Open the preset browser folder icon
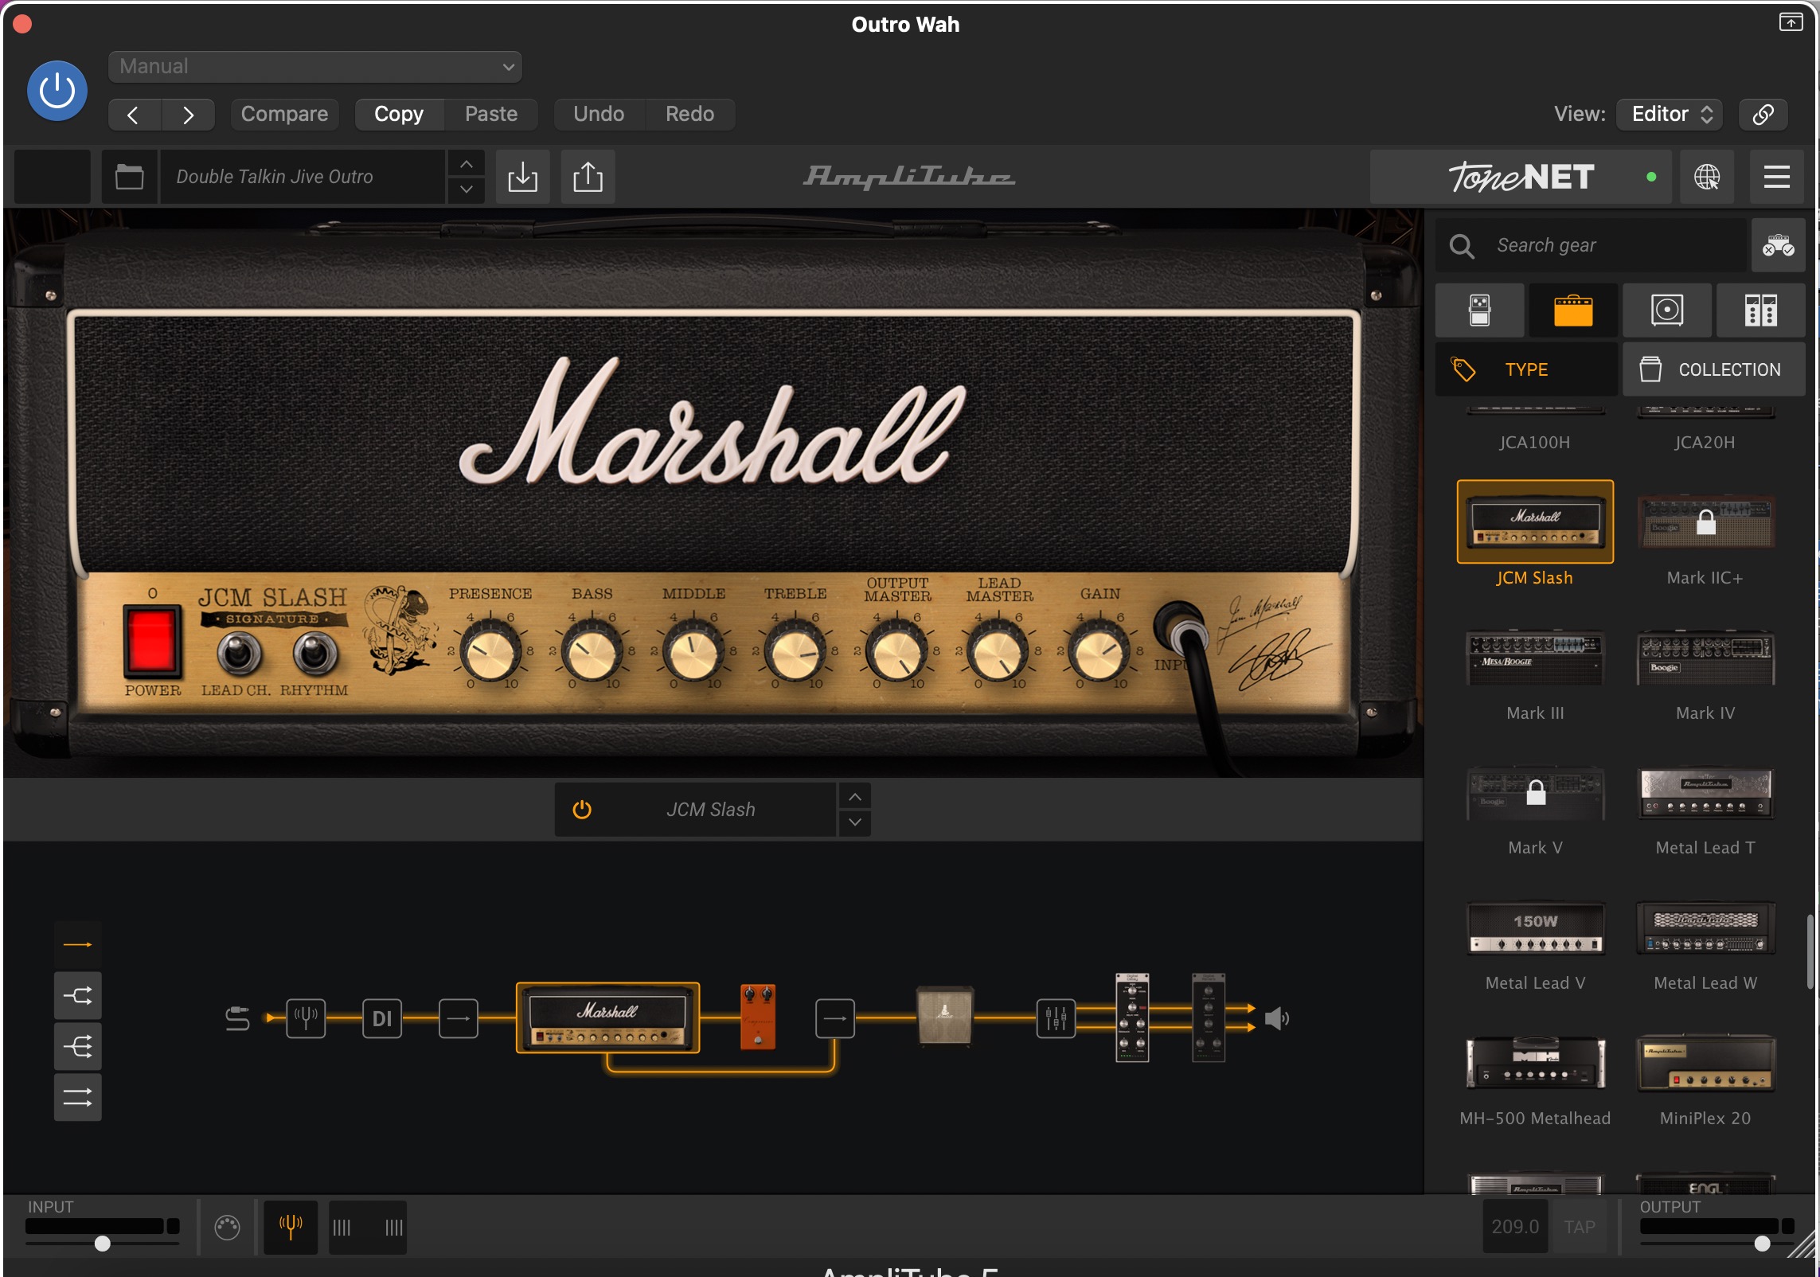The width and height of the screenshot is (1820, 1277). coord(129,176)
